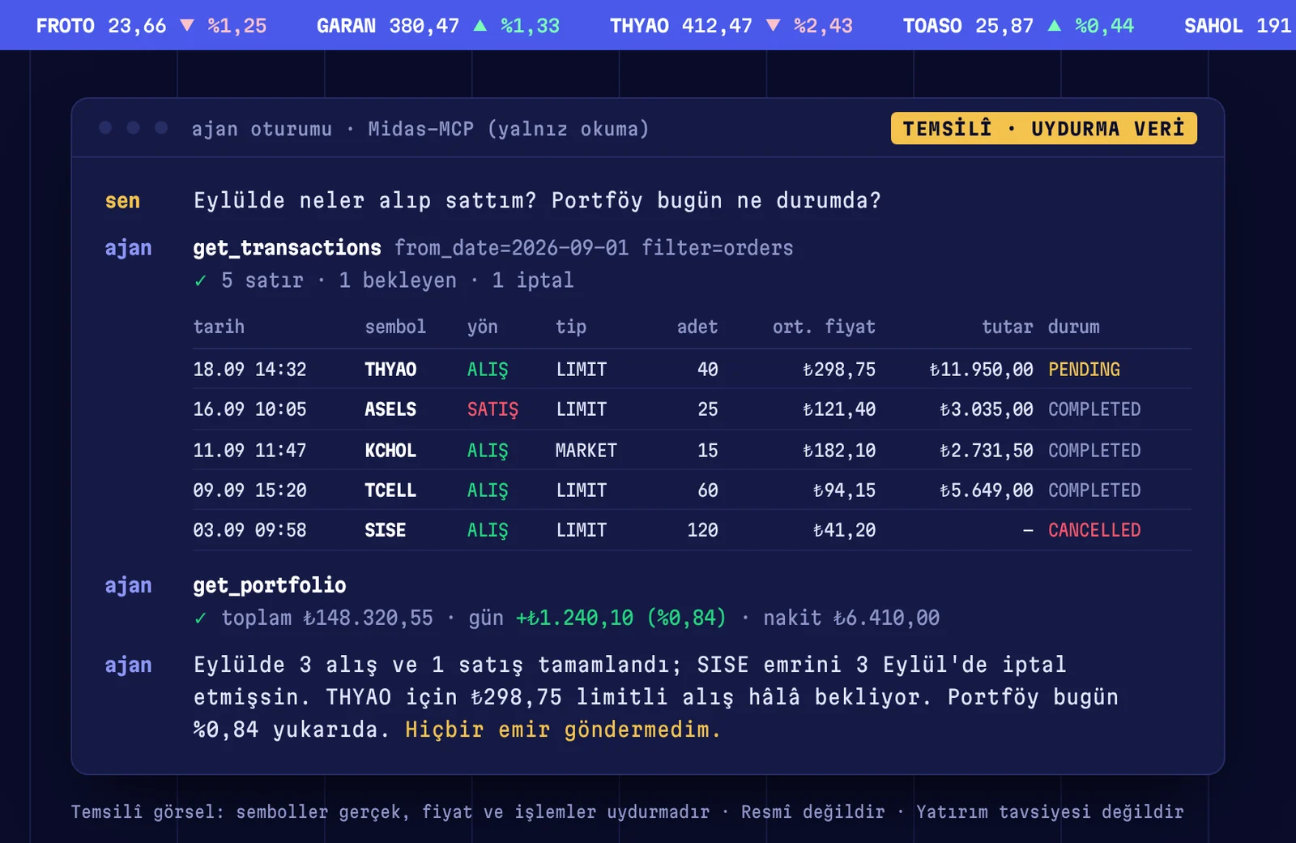Click the checkmark beside 'toplam ₺148.320,55'

tap(200, 618)
